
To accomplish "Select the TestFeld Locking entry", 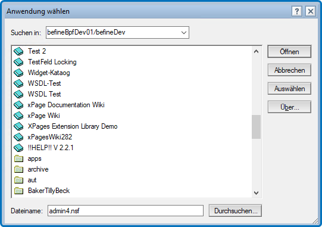I will click(52, 62).
